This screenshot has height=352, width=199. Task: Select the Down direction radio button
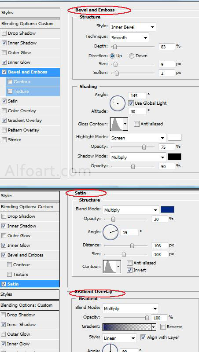[x=131, y=56]
